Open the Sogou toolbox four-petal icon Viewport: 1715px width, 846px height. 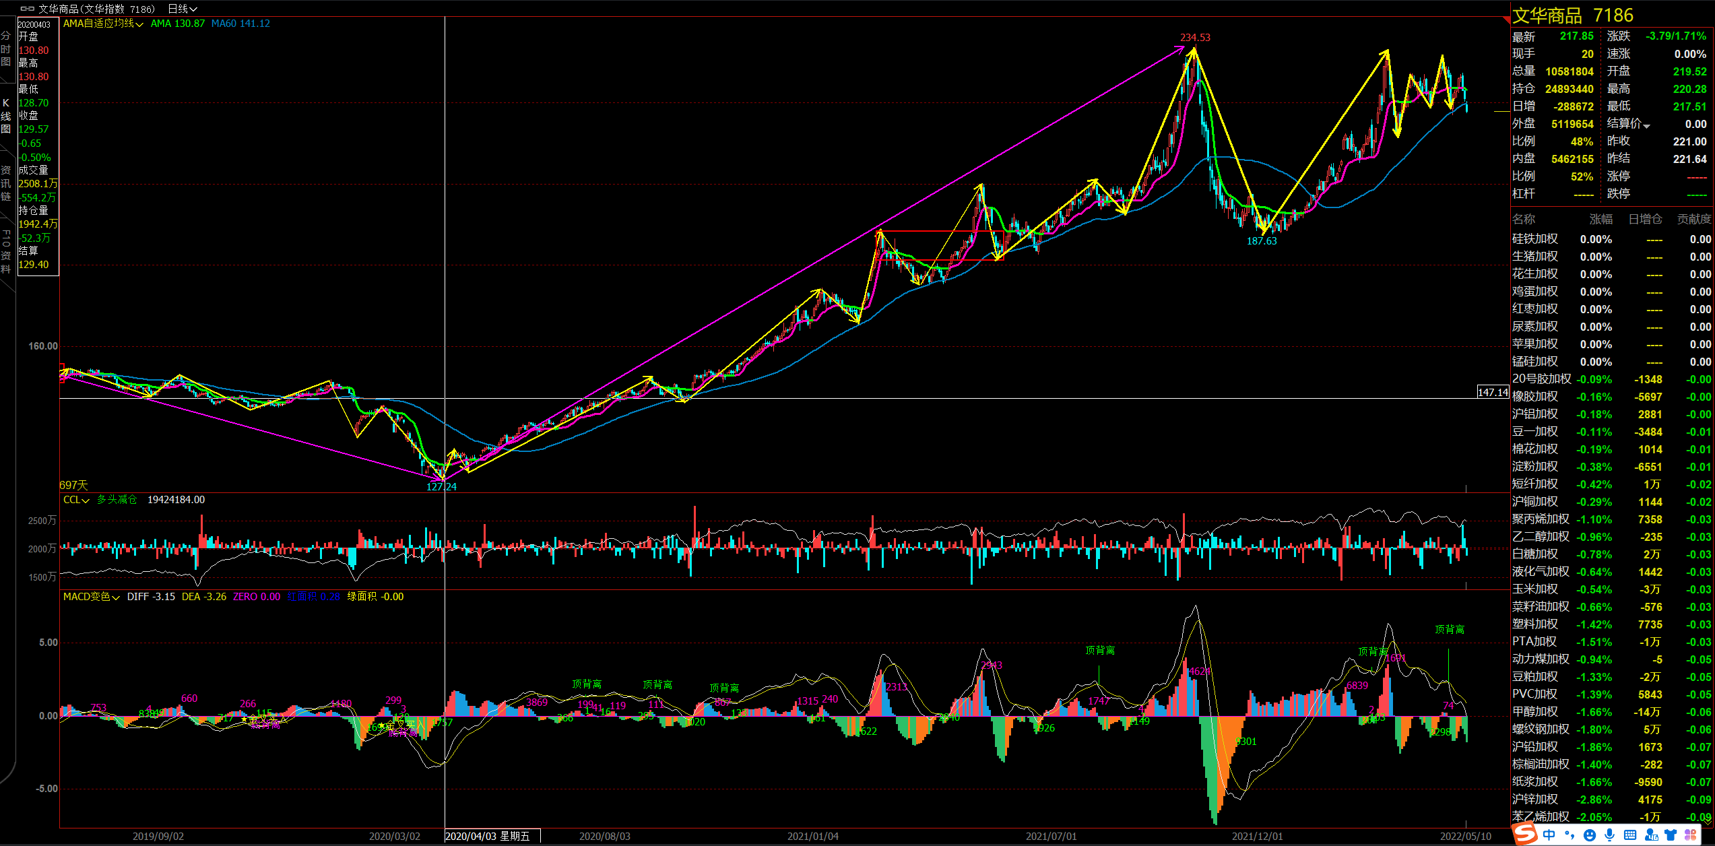click(1690, 835)
